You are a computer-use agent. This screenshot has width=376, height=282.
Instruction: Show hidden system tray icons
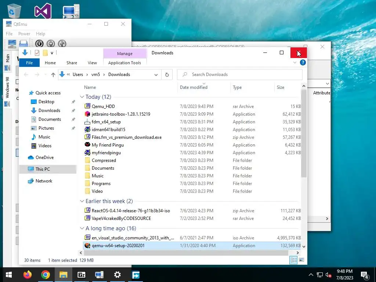click(x=311, y=275)
